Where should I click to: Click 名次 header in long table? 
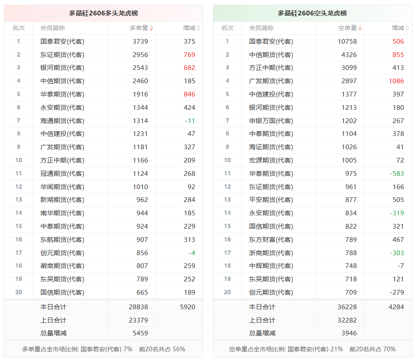[18, 28]
